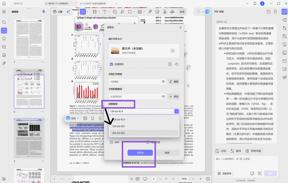
Task: Collapse the 128-bit RC4 encryption dropdown
Action: pyautogui.click(x=177, y=111)
